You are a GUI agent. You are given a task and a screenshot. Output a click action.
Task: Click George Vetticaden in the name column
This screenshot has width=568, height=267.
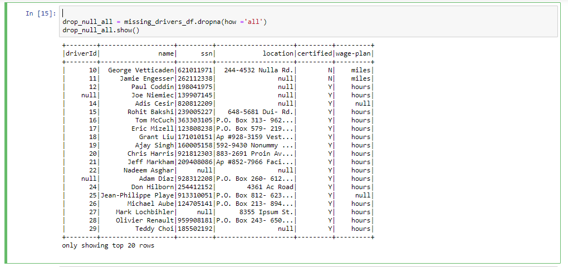click(x=141, y=70)
